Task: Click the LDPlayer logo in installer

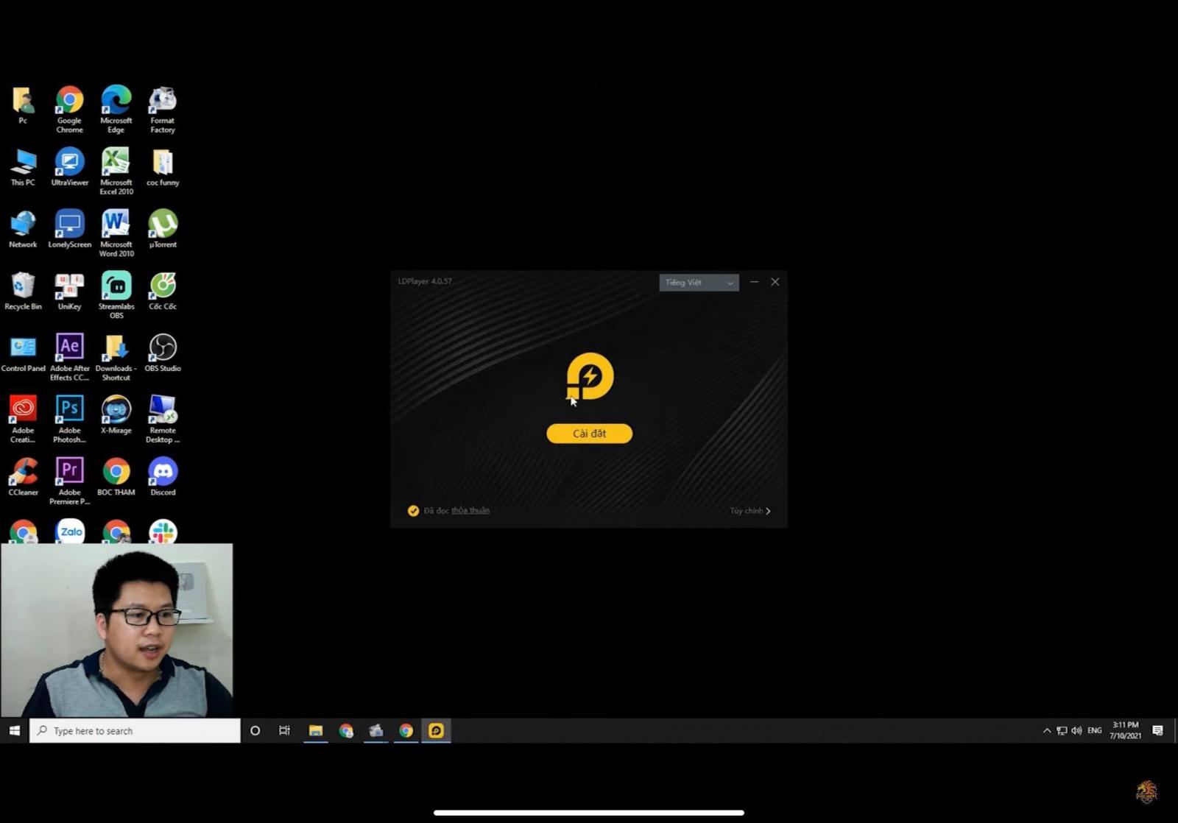Action: coord(589,377)
